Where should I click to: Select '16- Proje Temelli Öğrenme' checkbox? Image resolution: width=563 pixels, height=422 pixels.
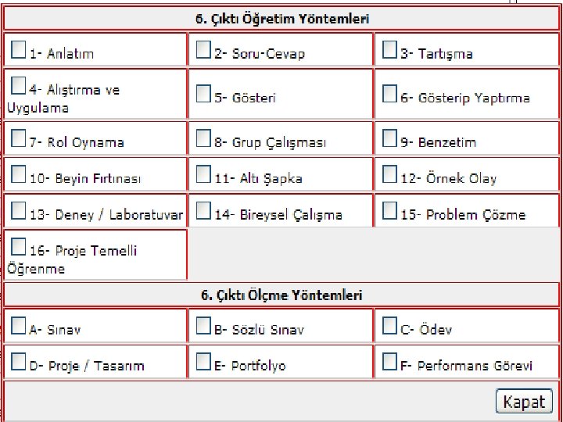pos(19,249)
